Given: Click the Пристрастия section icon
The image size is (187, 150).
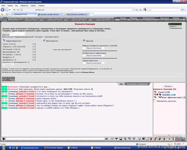Looking at the screenshot, I should [44, 40].
